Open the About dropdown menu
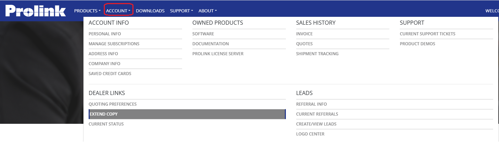 click(208, 11)
